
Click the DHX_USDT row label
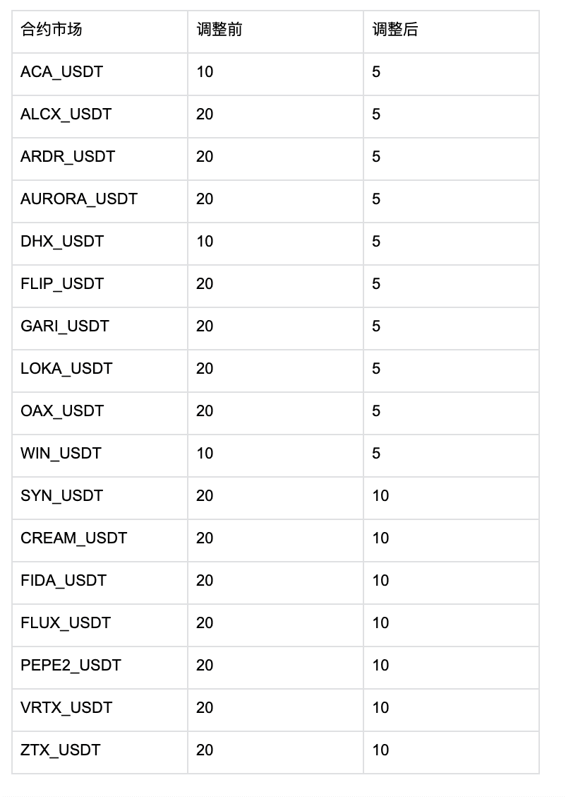coord(62,242)
